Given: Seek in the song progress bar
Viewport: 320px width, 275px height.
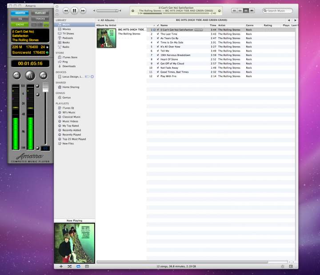Looking at the screenshot, I should (x=176, y=13).
